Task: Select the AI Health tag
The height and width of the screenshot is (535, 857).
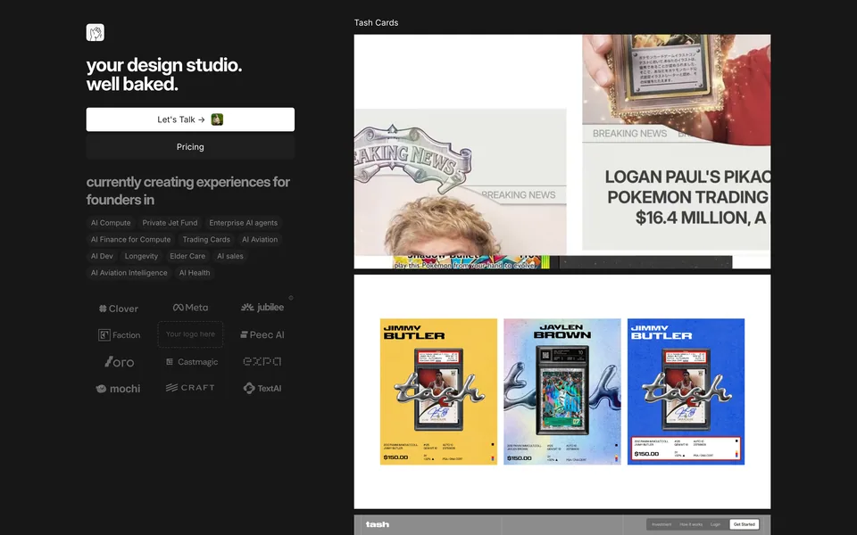Action: click(x=195, y=273)
